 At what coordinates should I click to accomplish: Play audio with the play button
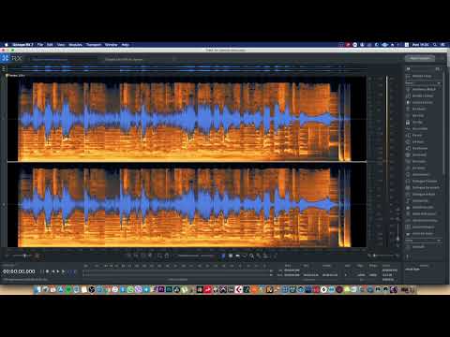click(58, 271)
